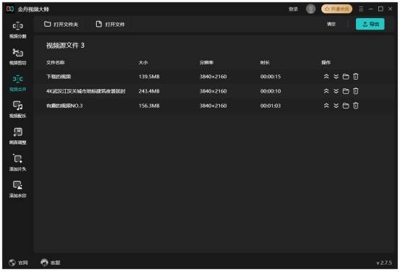Open the 官网 website link
Viewport: 400px width, 272px height.
pyautogui.click(x=18, y=263)
